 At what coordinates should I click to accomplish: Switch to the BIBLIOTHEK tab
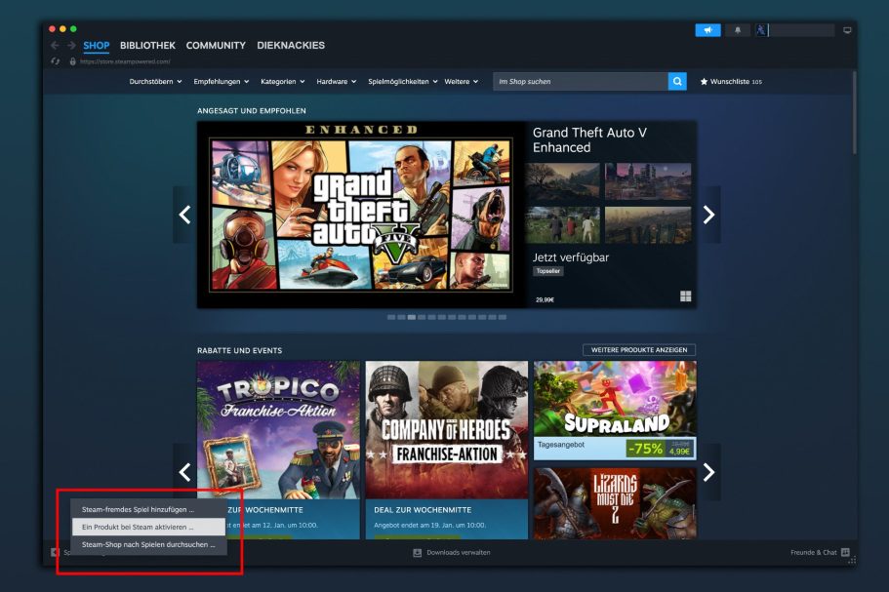tap(147, 45)
